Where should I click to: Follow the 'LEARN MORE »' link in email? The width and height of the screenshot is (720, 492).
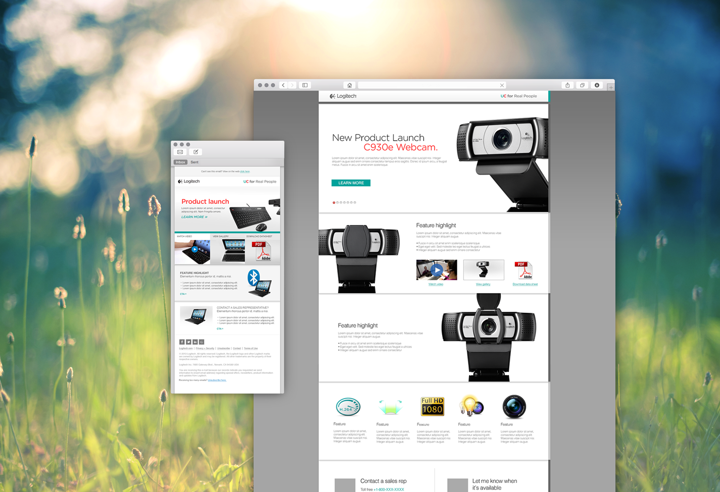(x=195, y=217)
